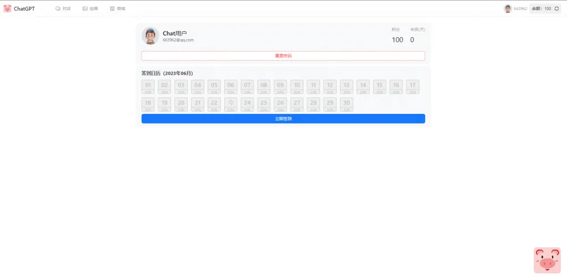Click the small user avatar in header
The width and height of the screenshot is (567, 280).
(x=508, y=9)
